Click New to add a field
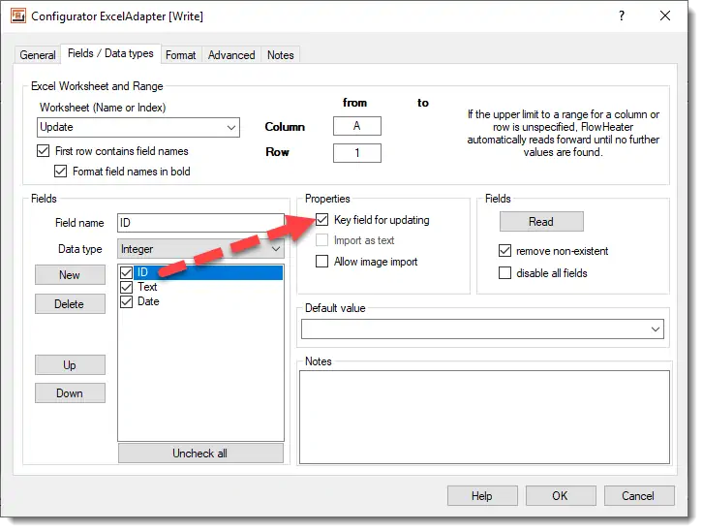 coord(70,275)
